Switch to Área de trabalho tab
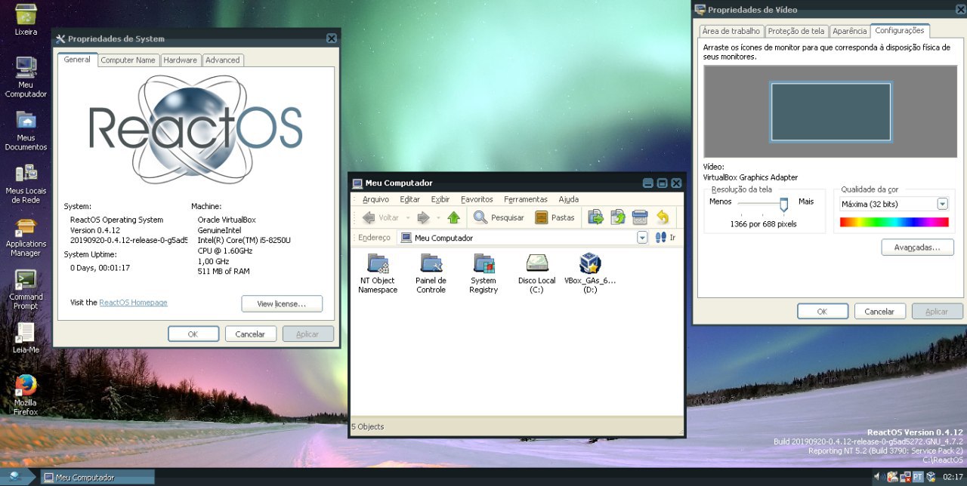Image resolution: width=967 pixels, height=486 pixels. click(731, 32)
